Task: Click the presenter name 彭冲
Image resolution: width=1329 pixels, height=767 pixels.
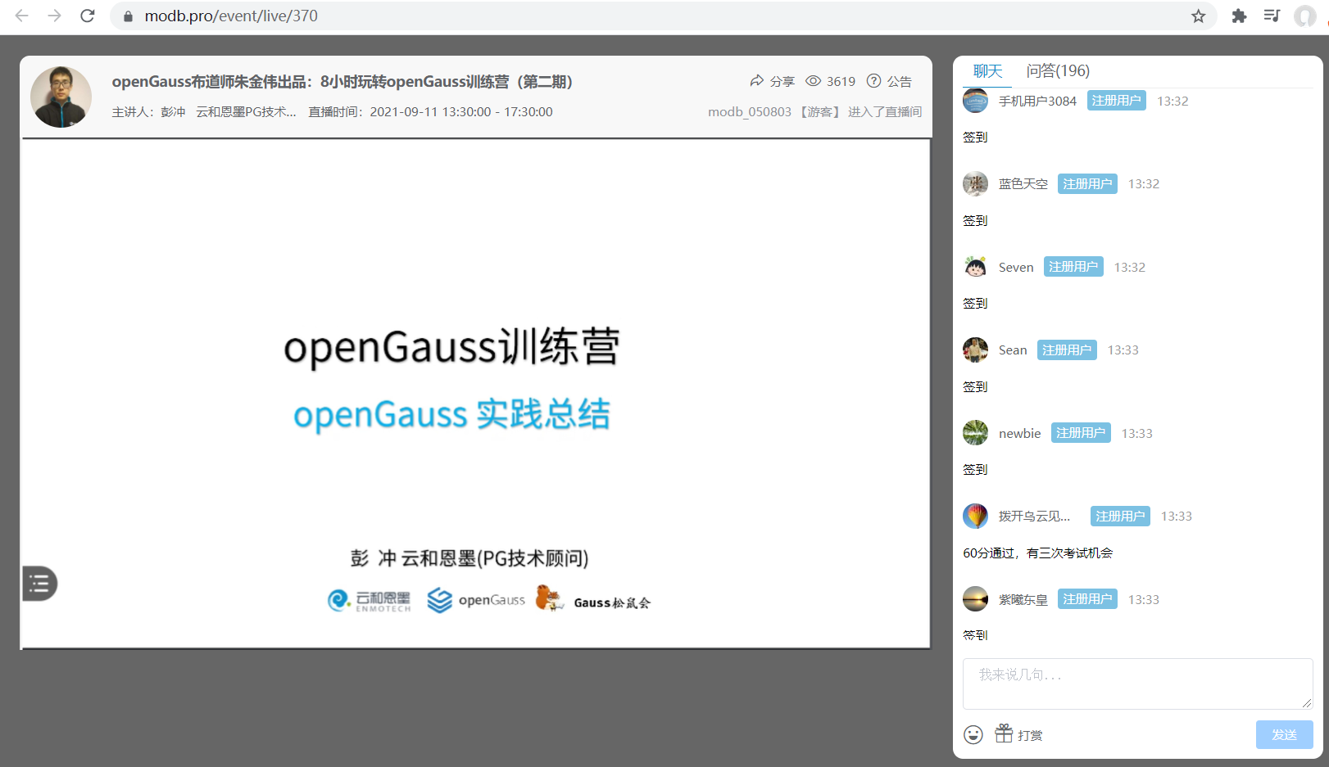Action: (x=173, y=111)
